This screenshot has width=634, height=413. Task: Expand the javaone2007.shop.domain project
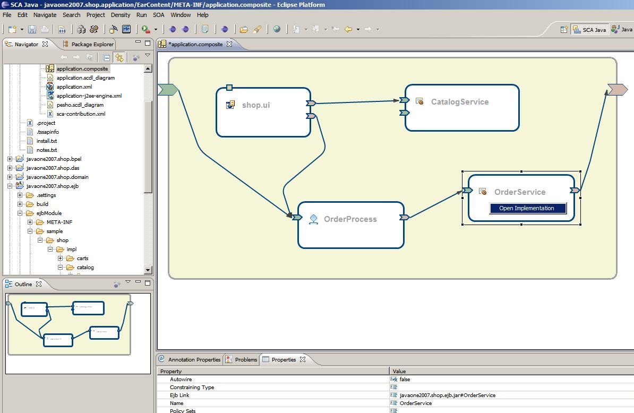point(10,177)
